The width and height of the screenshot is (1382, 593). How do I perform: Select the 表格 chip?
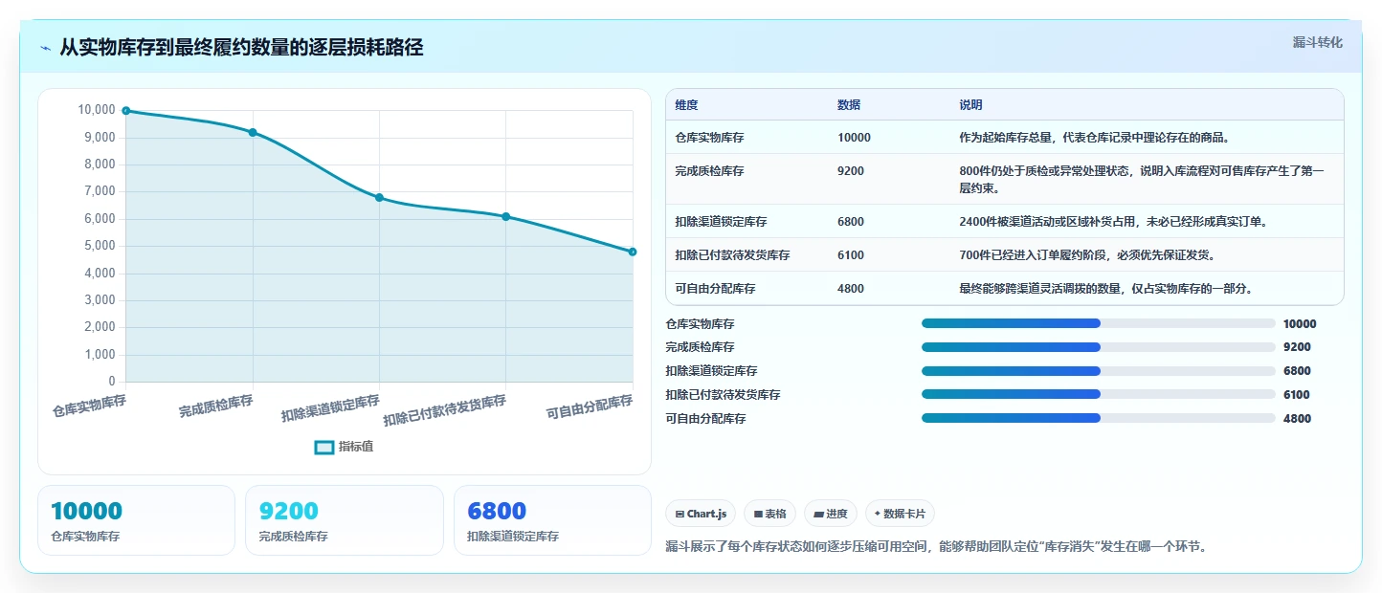tap(769, 514)
